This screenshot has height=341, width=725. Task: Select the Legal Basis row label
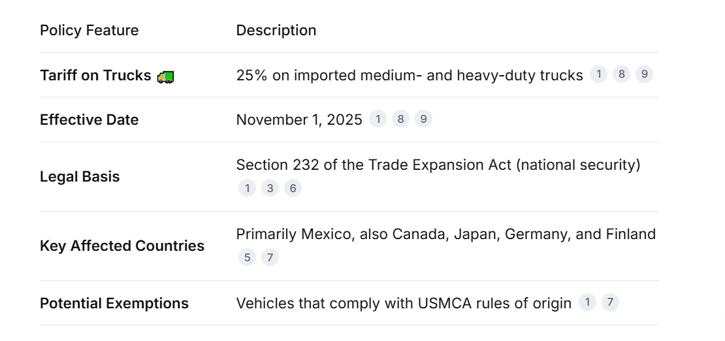pos(80,176)
